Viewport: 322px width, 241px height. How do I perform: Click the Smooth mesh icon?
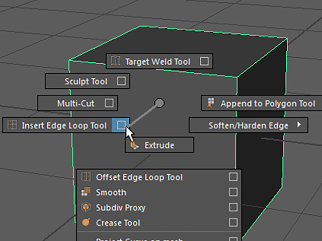(86, 192)
